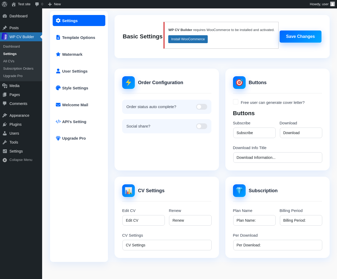The image size is (337, 279).
Task: Click the plus icon next to New
Action: coord(50,4)
